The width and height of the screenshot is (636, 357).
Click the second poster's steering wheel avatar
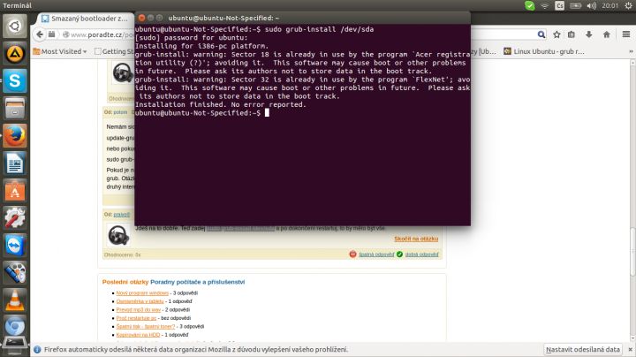point(118,235)
